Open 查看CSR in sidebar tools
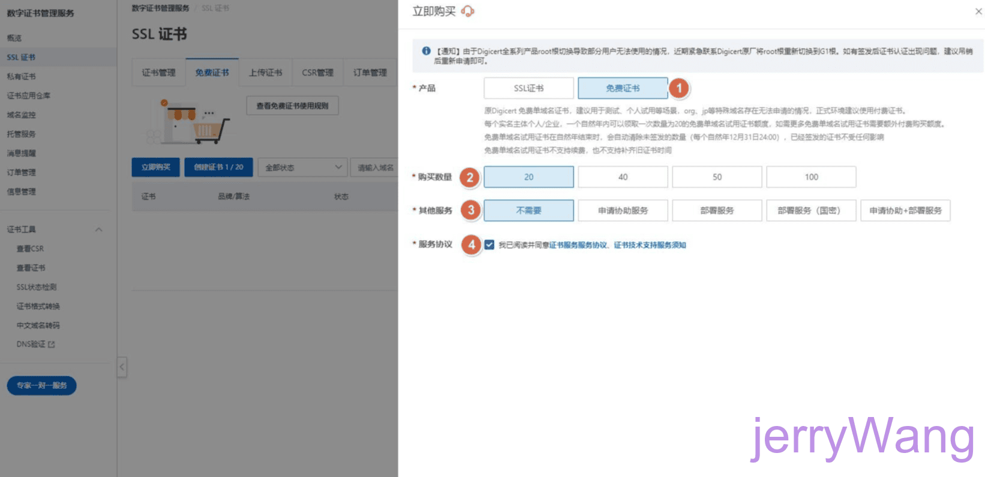Image resolution: width=985 pixels, height=477 pixels. click(x=30, y=248)
